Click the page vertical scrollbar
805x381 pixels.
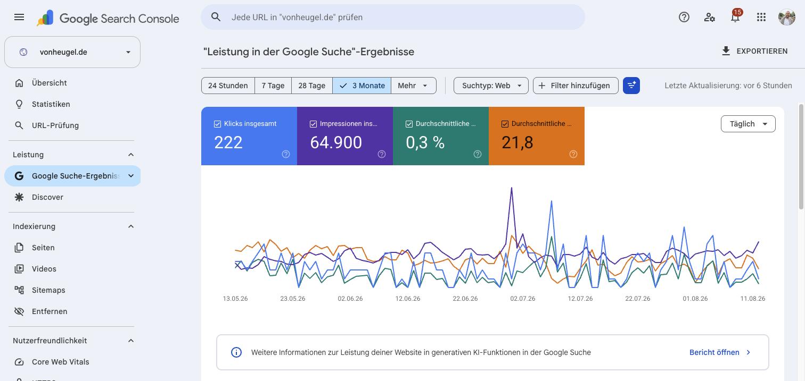tap(802, 157)
